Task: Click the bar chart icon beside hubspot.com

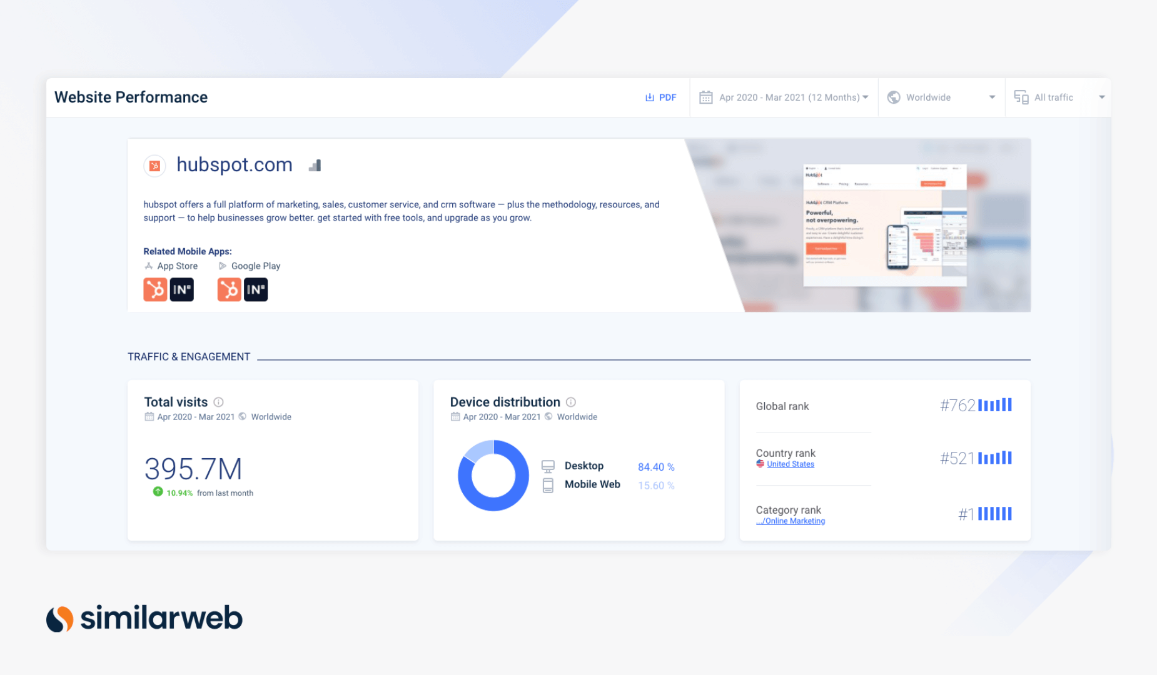Action: tap(315, 166)
